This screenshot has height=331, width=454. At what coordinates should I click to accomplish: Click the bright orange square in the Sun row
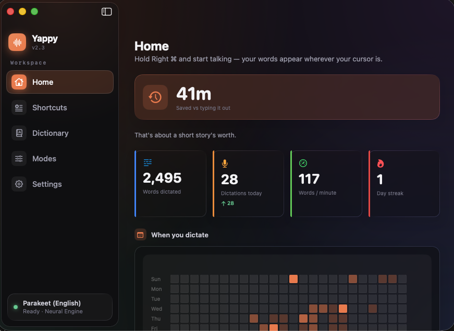coord(293,279)
